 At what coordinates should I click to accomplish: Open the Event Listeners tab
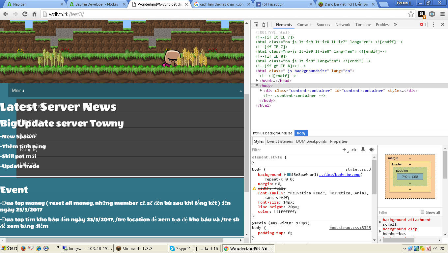click(280, 141)
